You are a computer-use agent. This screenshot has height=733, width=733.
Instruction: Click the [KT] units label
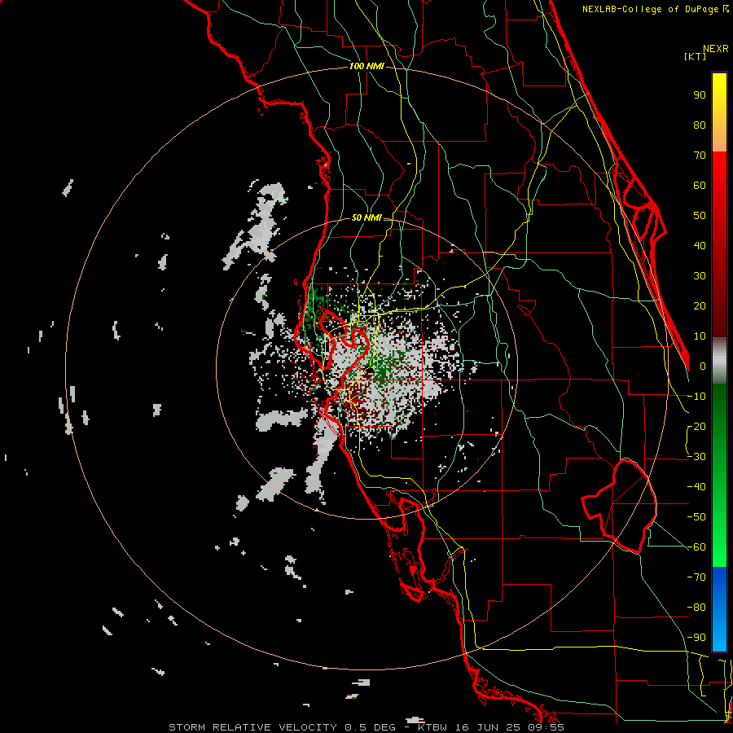696,56
